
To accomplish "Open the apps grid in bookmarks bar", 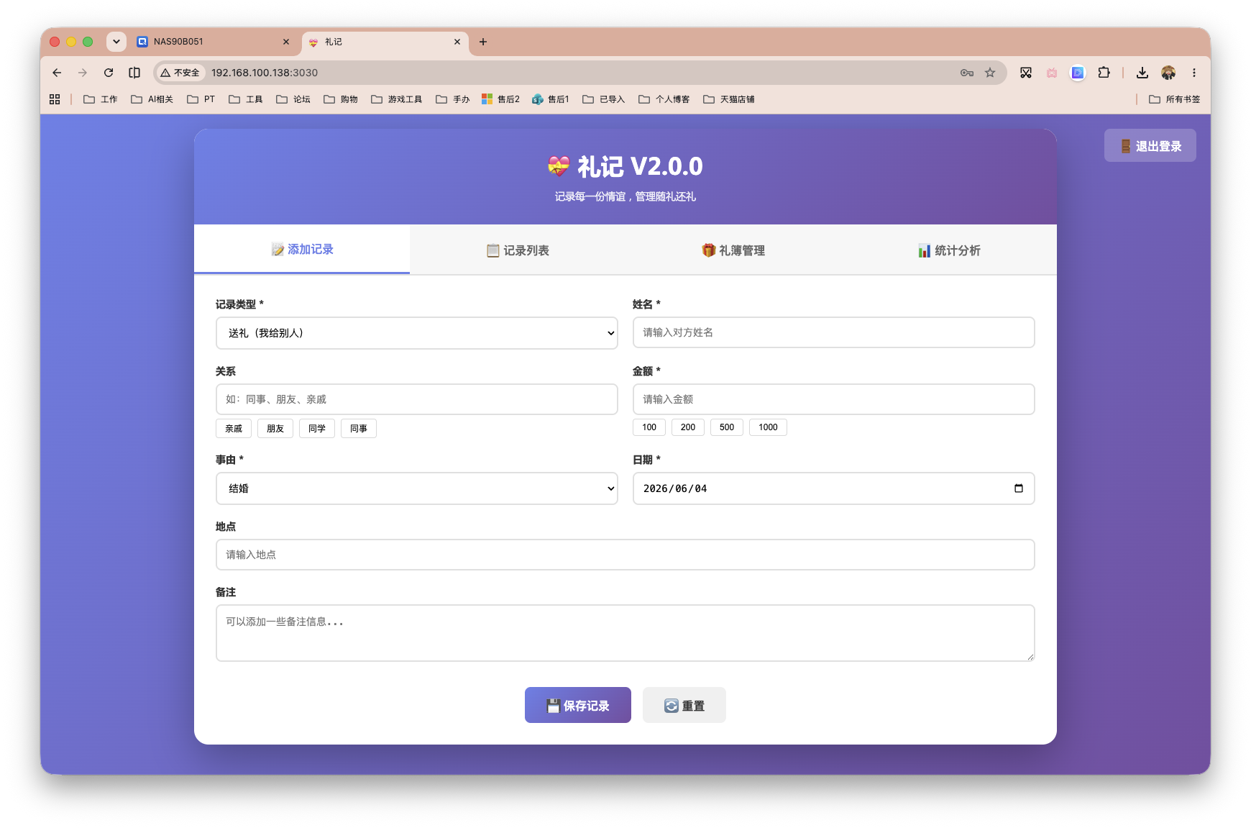I will click(55, 99).
